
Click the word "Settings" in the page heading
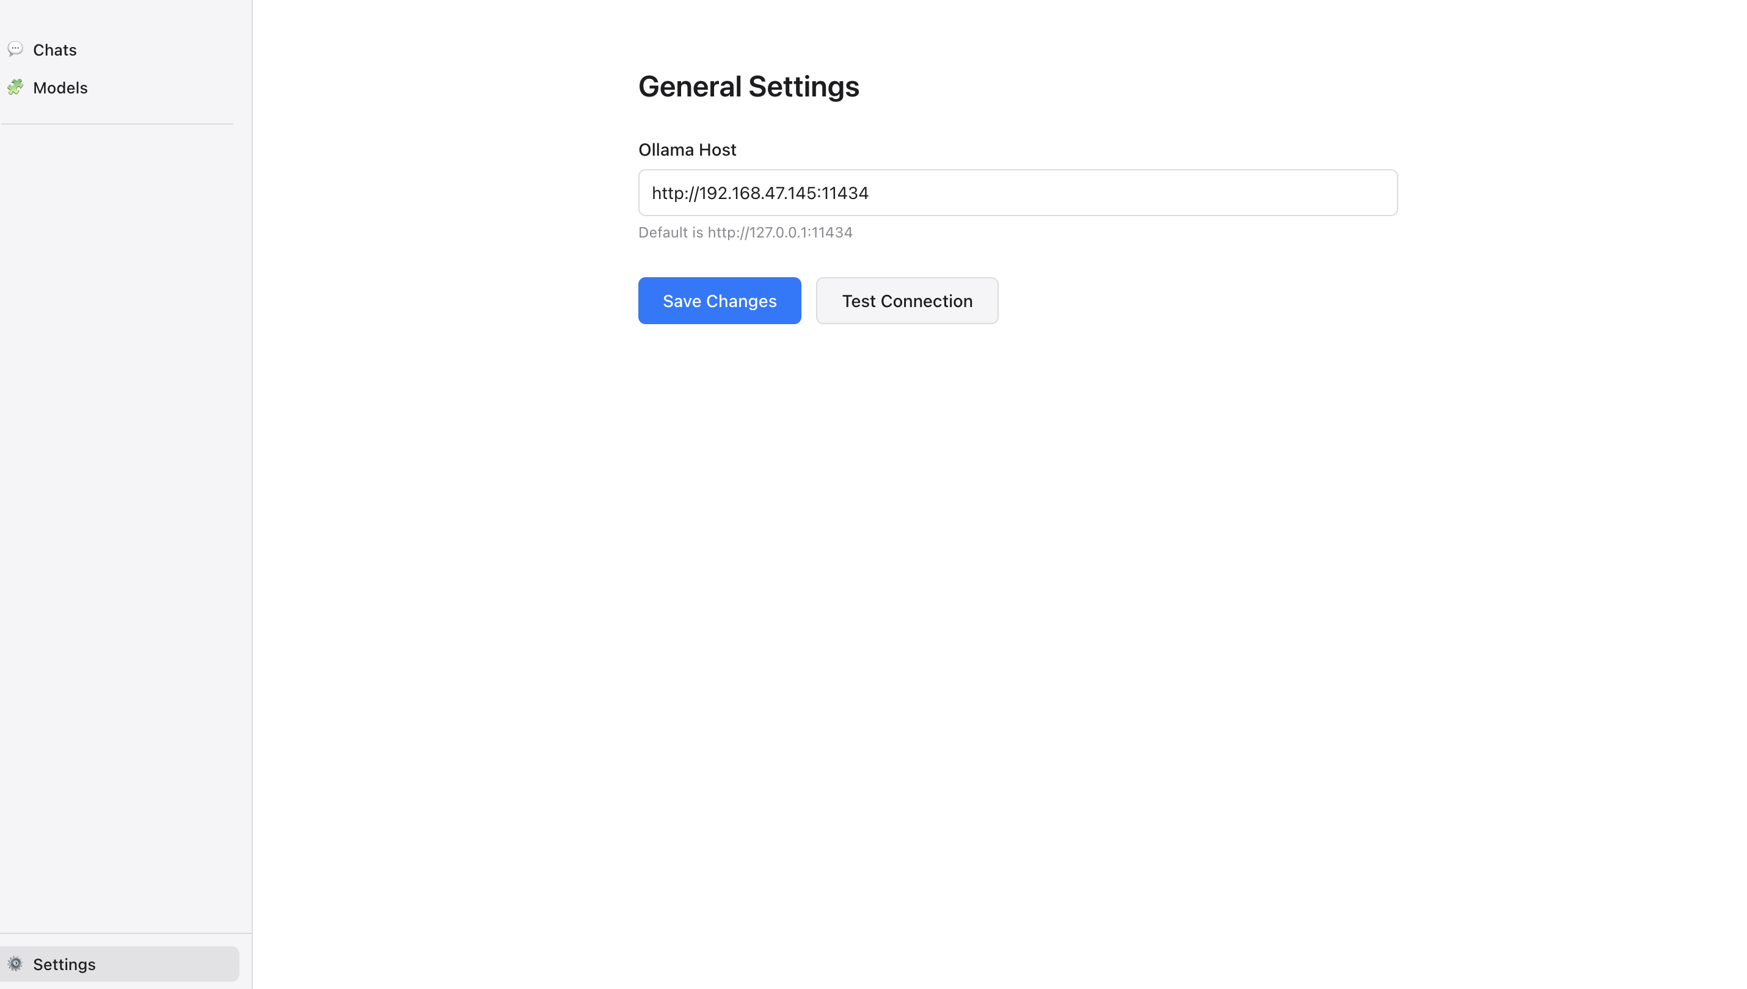tap(803, 86)
